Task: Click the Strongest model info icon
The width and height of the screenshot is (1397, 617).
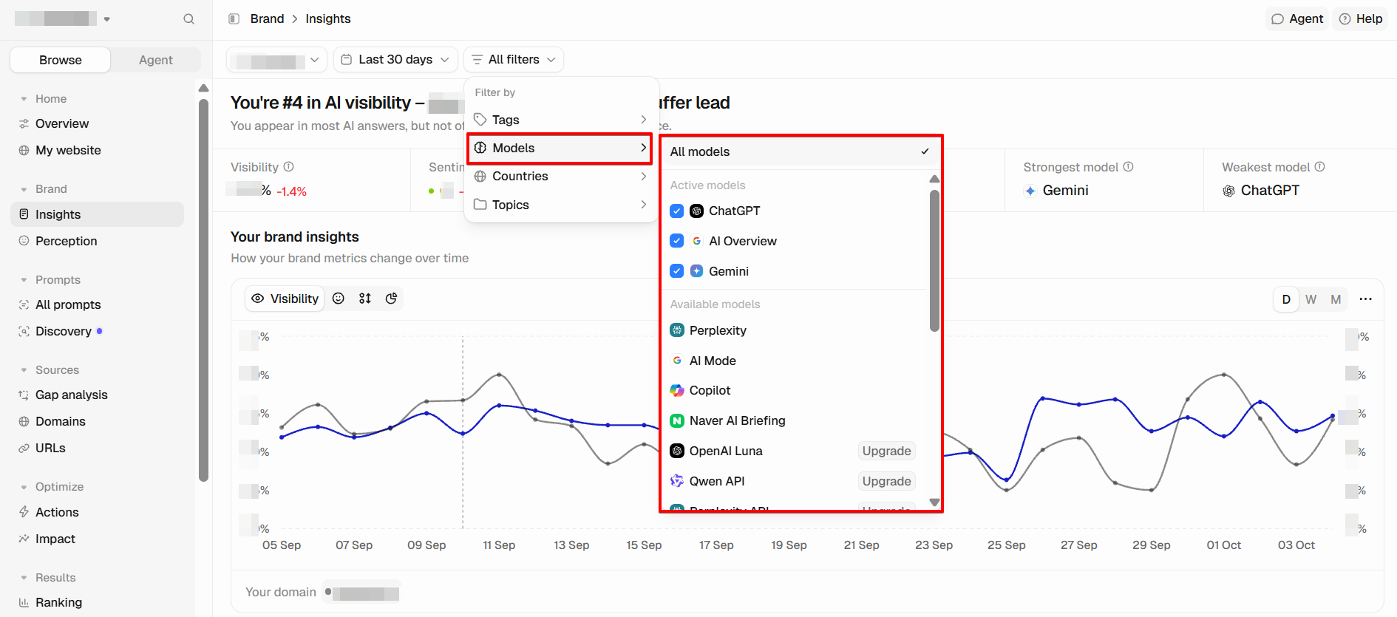Action: point(1129,167)
